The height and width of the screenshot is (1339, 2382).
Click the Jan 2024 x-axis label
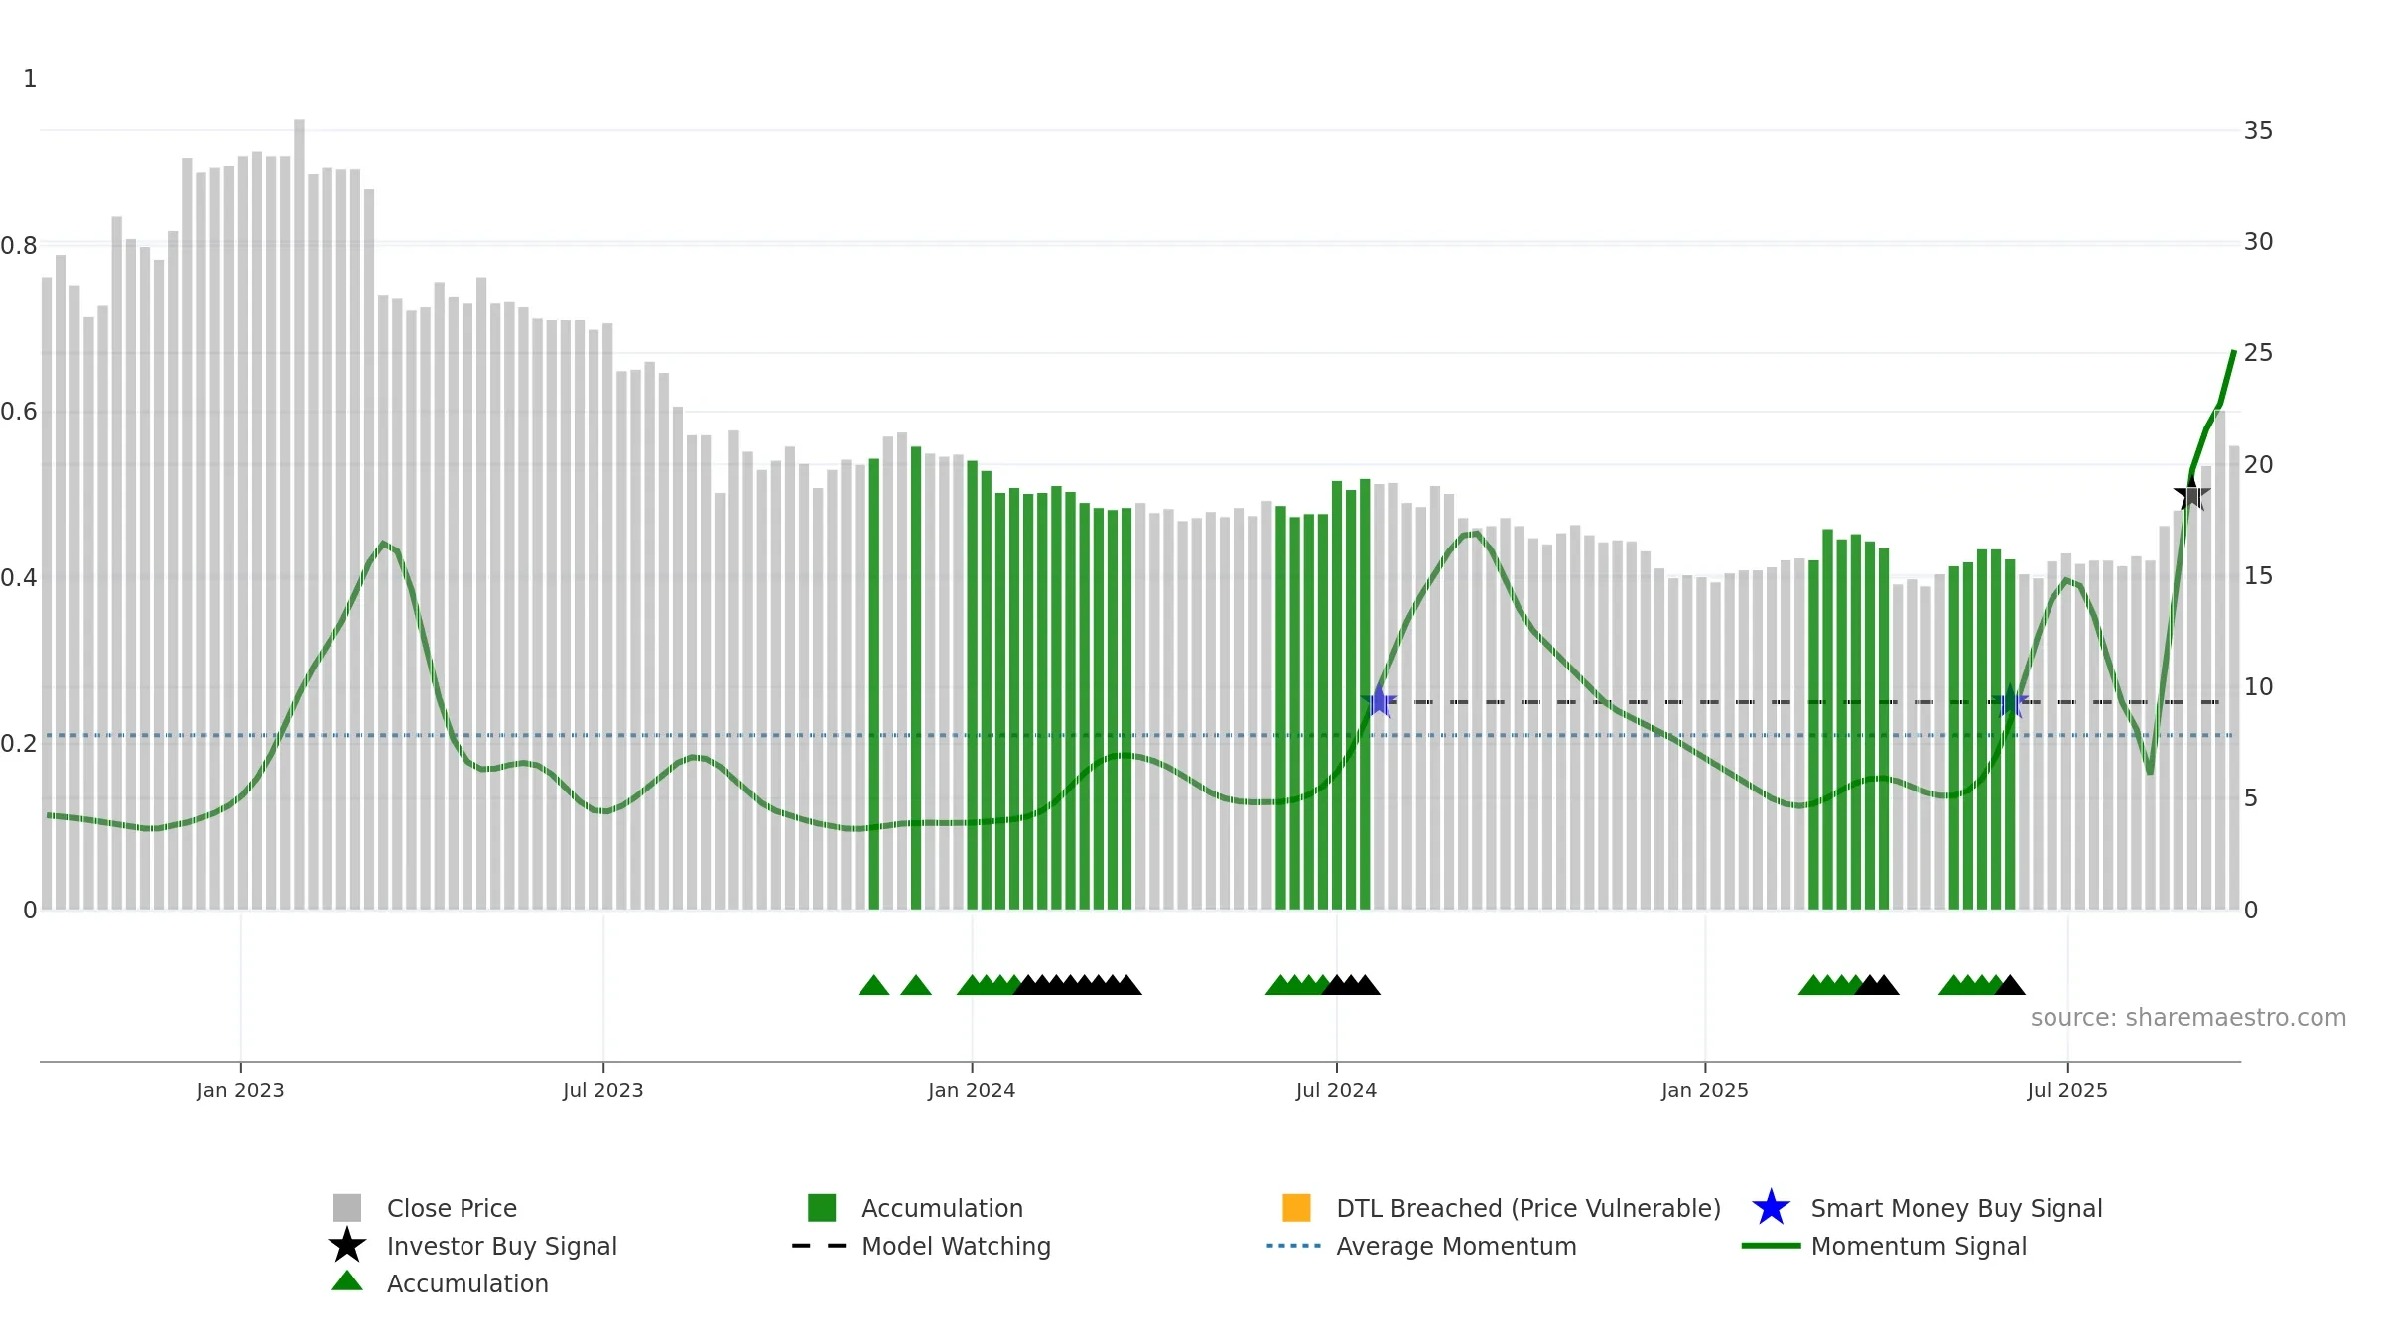[972, 1091]
